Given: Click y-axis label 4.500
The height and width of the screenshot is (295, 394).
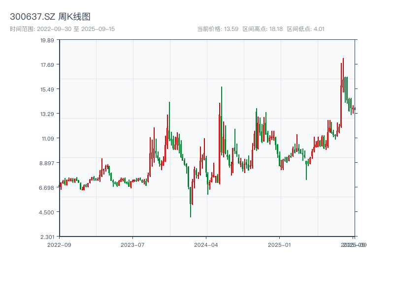Looking at the screenshot, I should [x=46, y=212].
